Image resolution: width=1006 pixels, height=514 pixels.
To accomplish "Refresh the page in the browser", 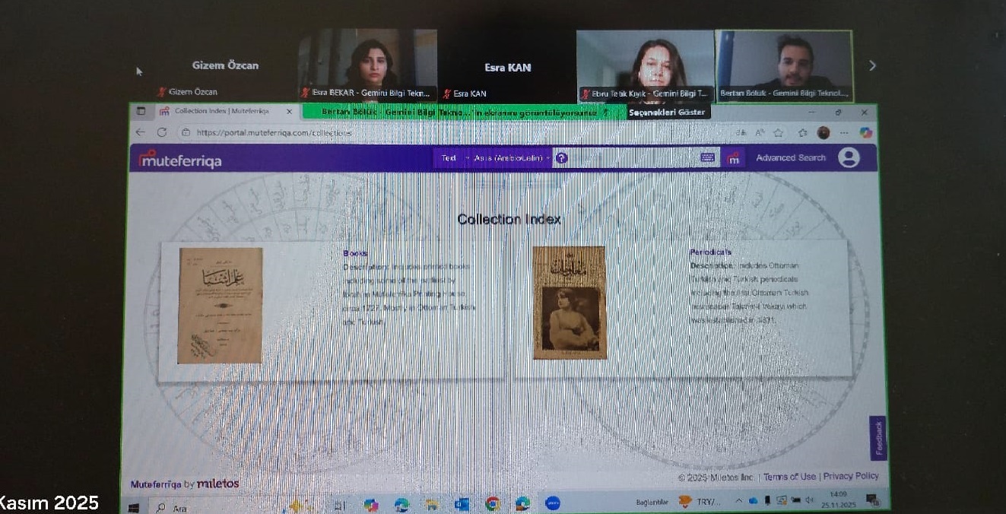I will (x=162, y=132).
